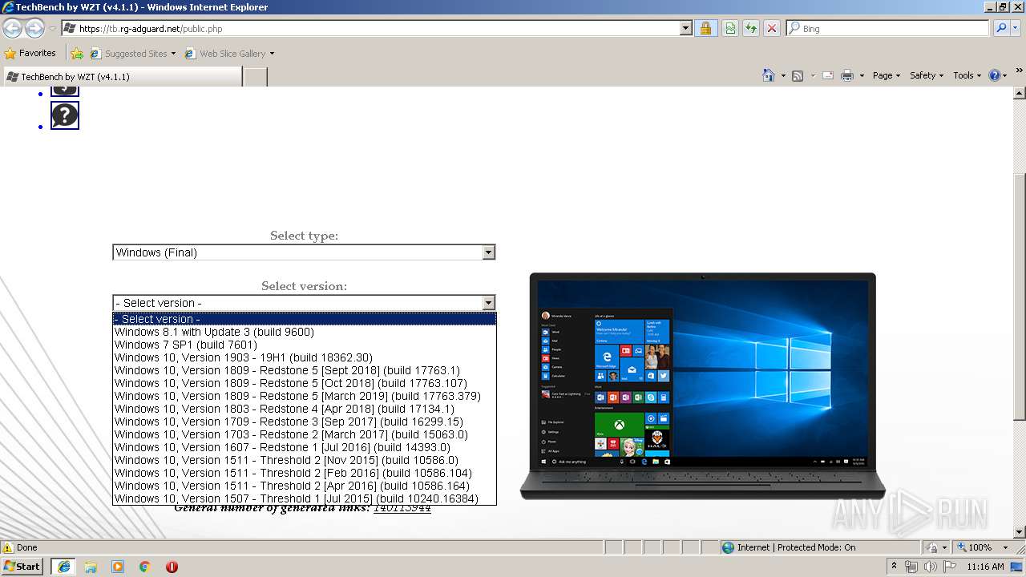Select Windows 10 Version 1903 - 19H1 option
The image size is (1026, 577).
point(305,357)
